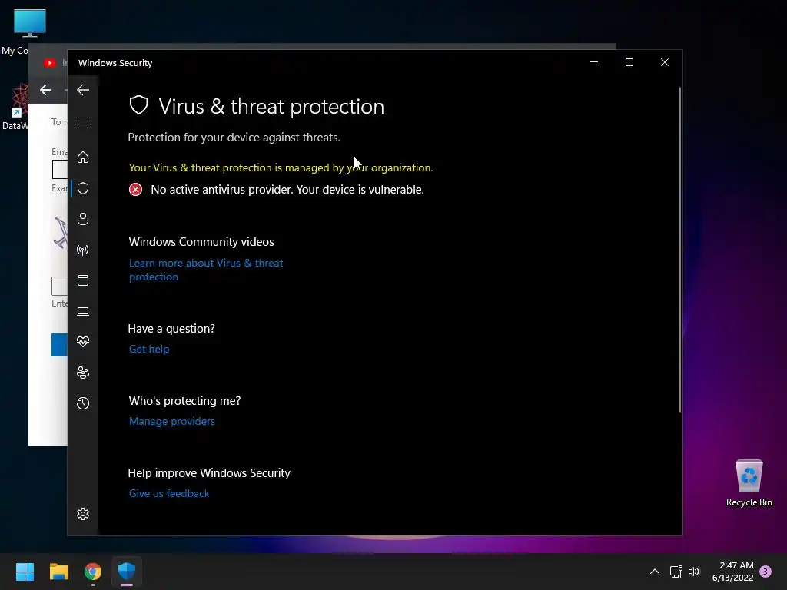Click the Get help link
The image size is (787, 590).
tap(149, 350)
